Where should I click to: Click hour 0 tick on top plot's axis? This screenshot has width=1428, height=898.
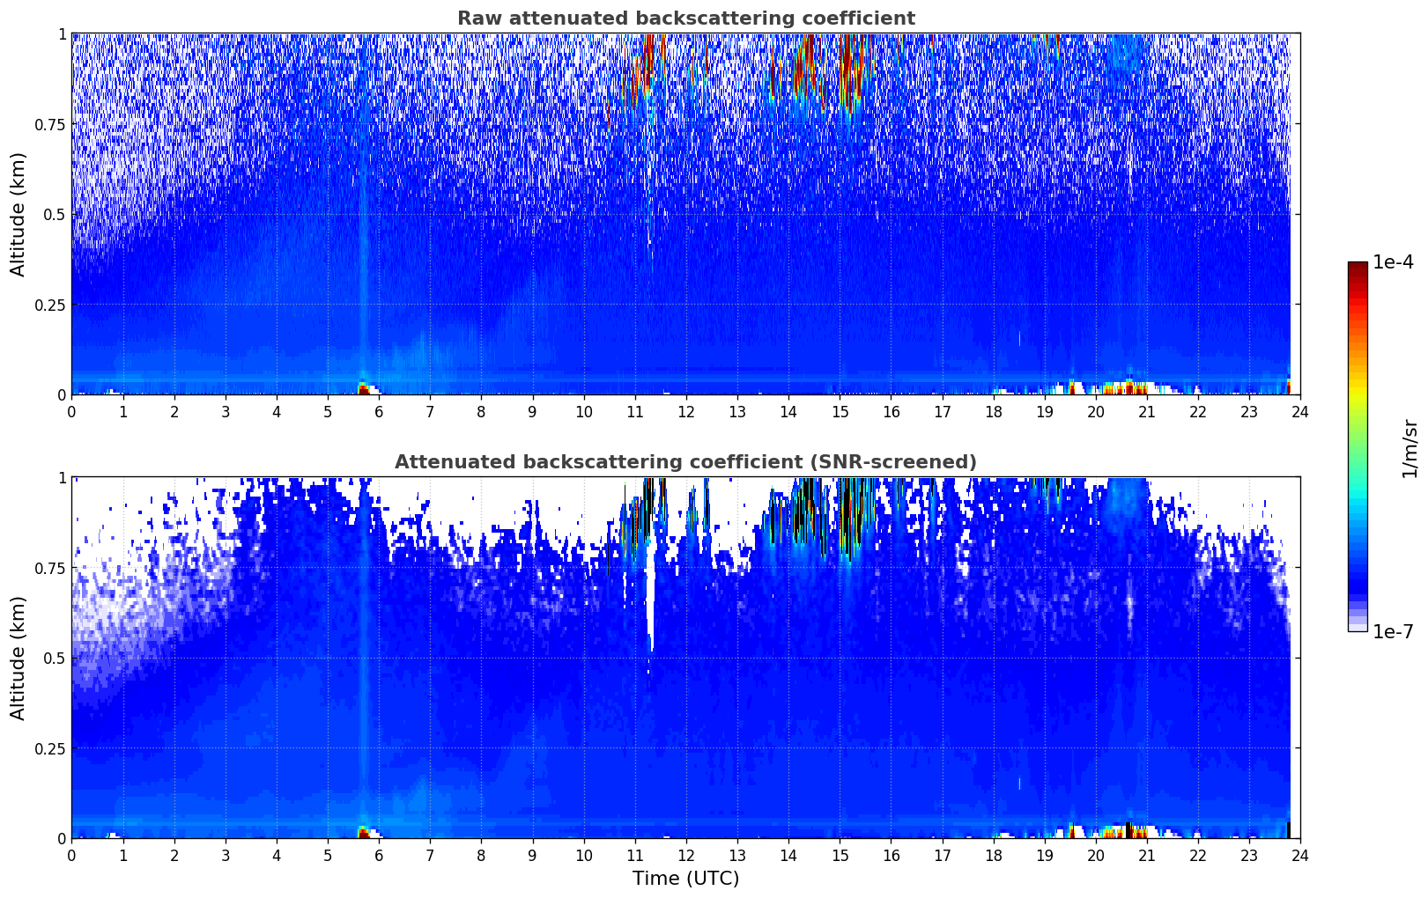tap(72, 411)
